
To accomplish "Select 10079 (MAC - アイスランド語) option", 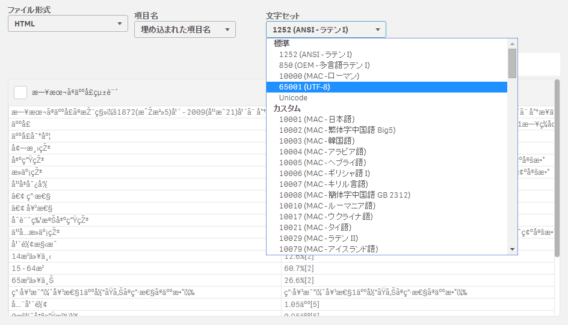I will point(329,249).
